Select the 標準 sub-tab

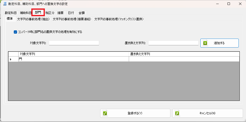click(x=10, y=19)
